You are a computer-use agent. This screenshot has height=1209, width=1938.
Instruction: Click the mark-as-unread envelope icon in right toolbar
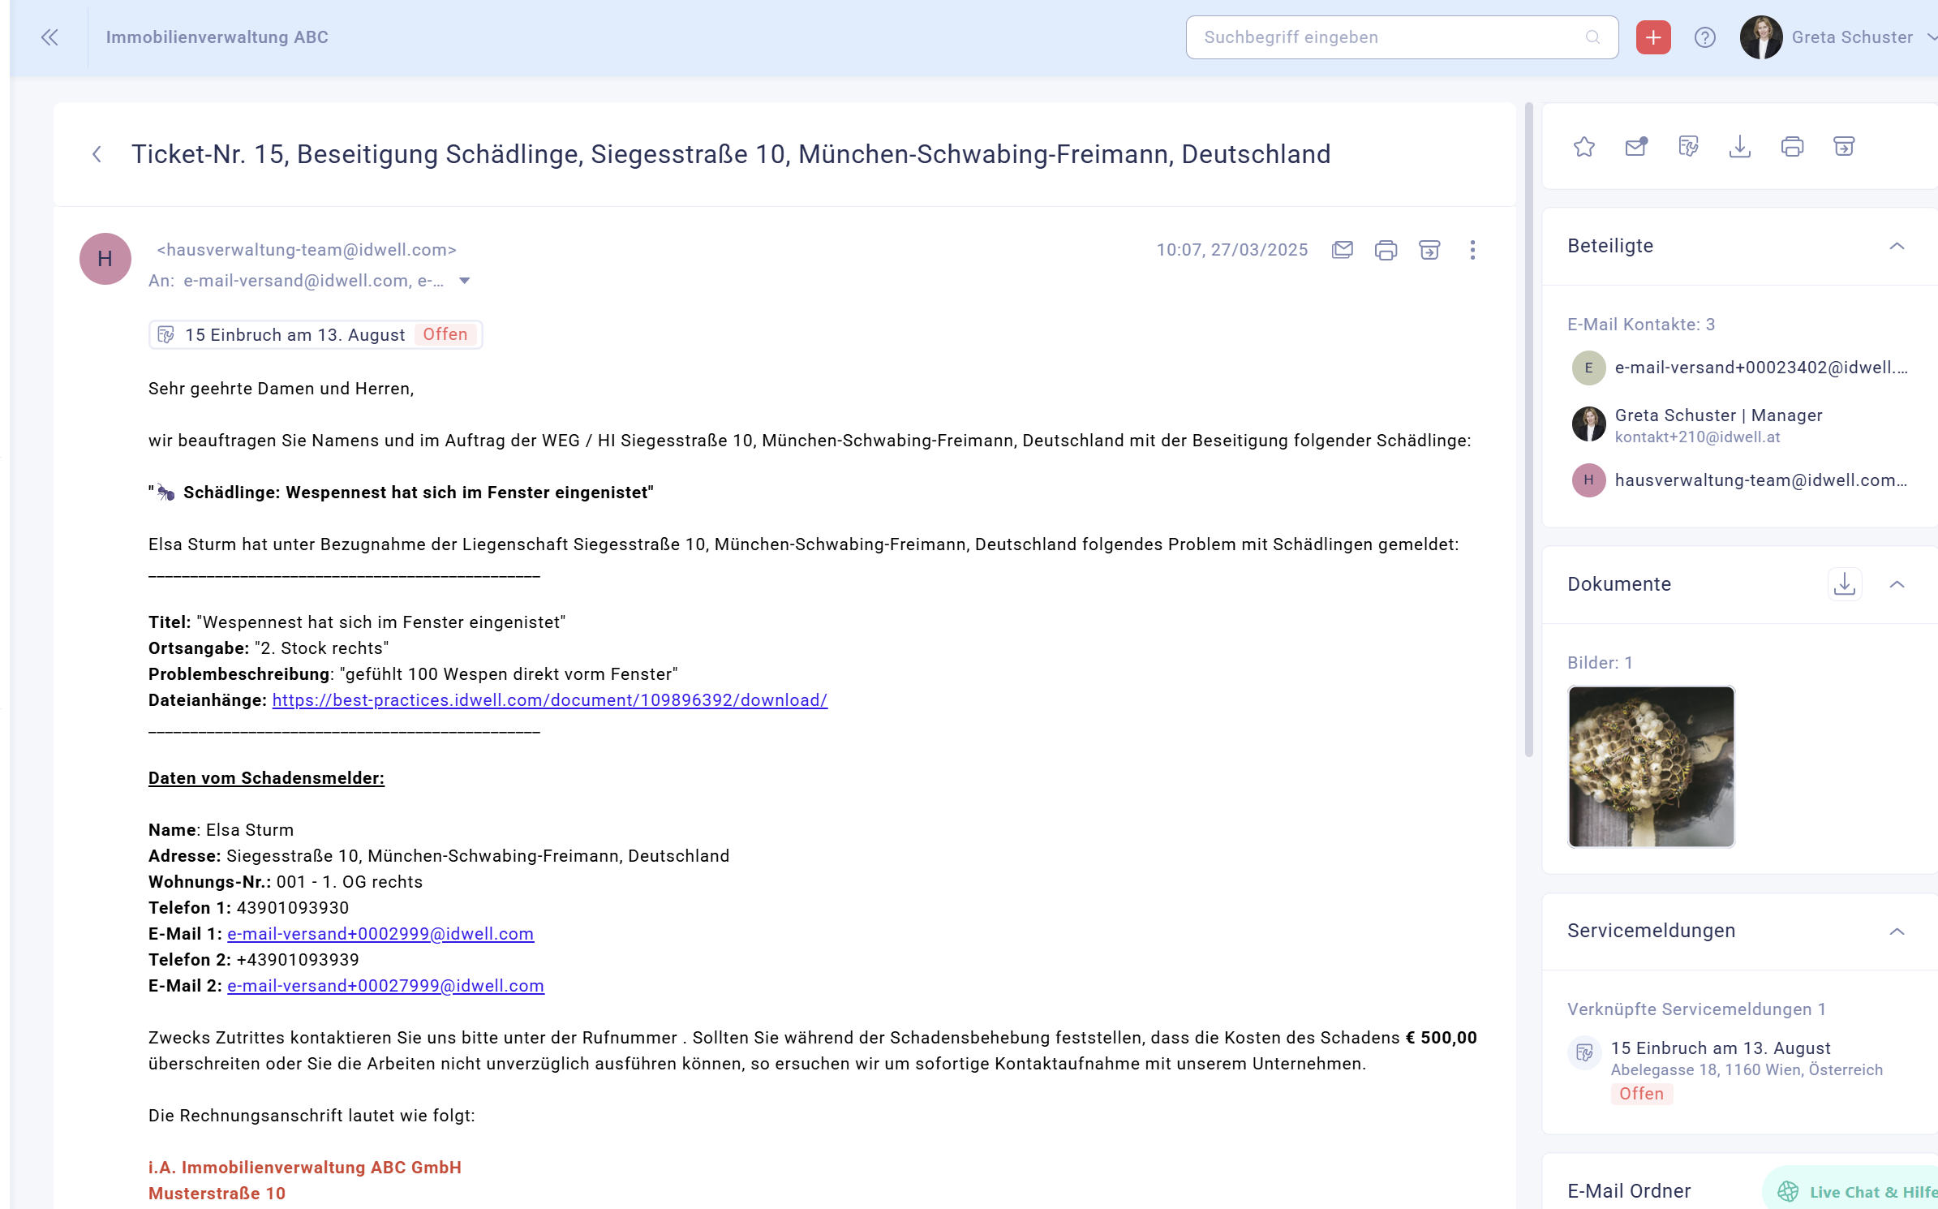(1636, 147)
